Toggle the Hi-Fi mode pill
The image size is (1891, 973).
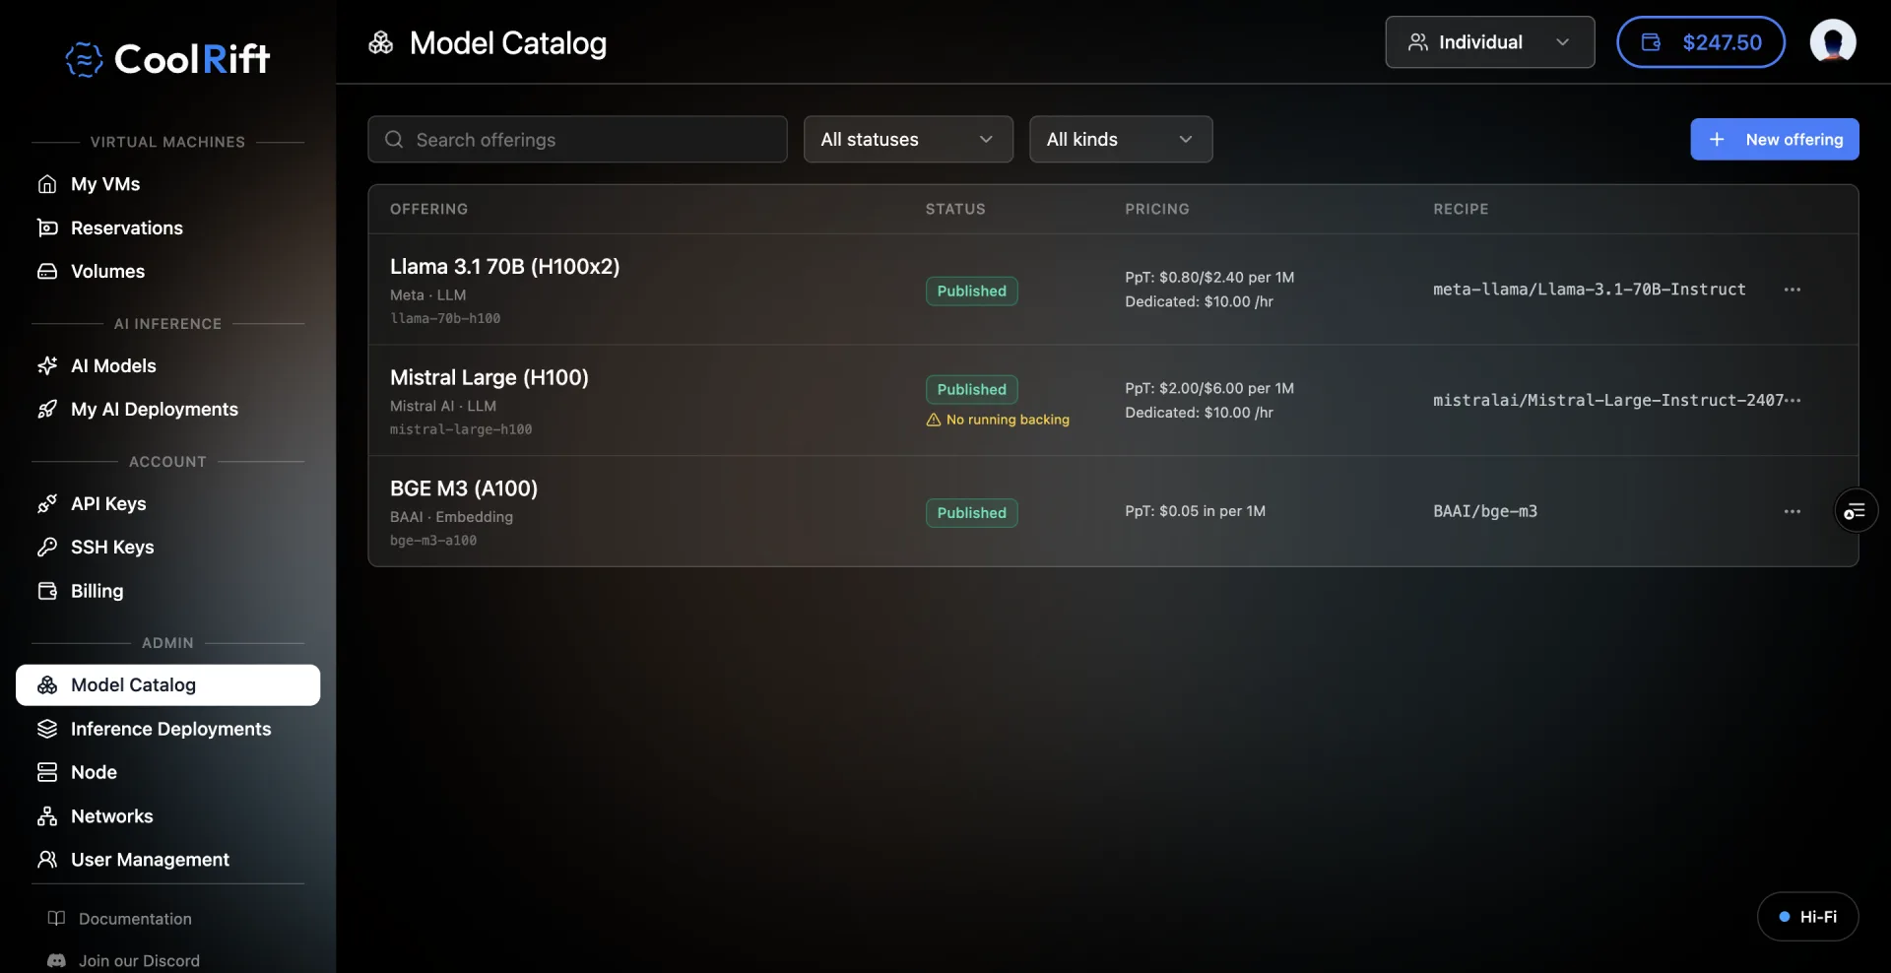(1807, 917)
